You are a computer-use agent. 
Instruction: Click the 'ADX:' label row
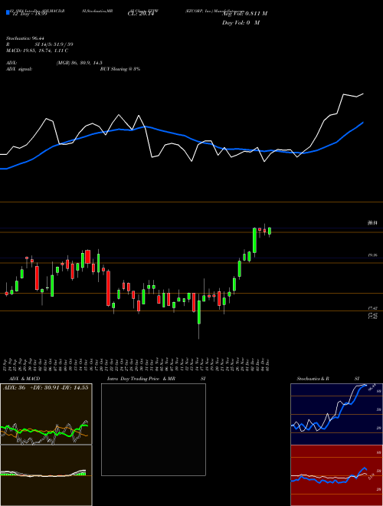click(x=11, y=63)
